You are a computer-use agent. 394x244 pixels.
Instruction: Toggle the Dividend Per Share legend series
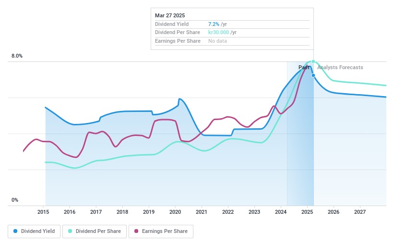coord(96,231)
